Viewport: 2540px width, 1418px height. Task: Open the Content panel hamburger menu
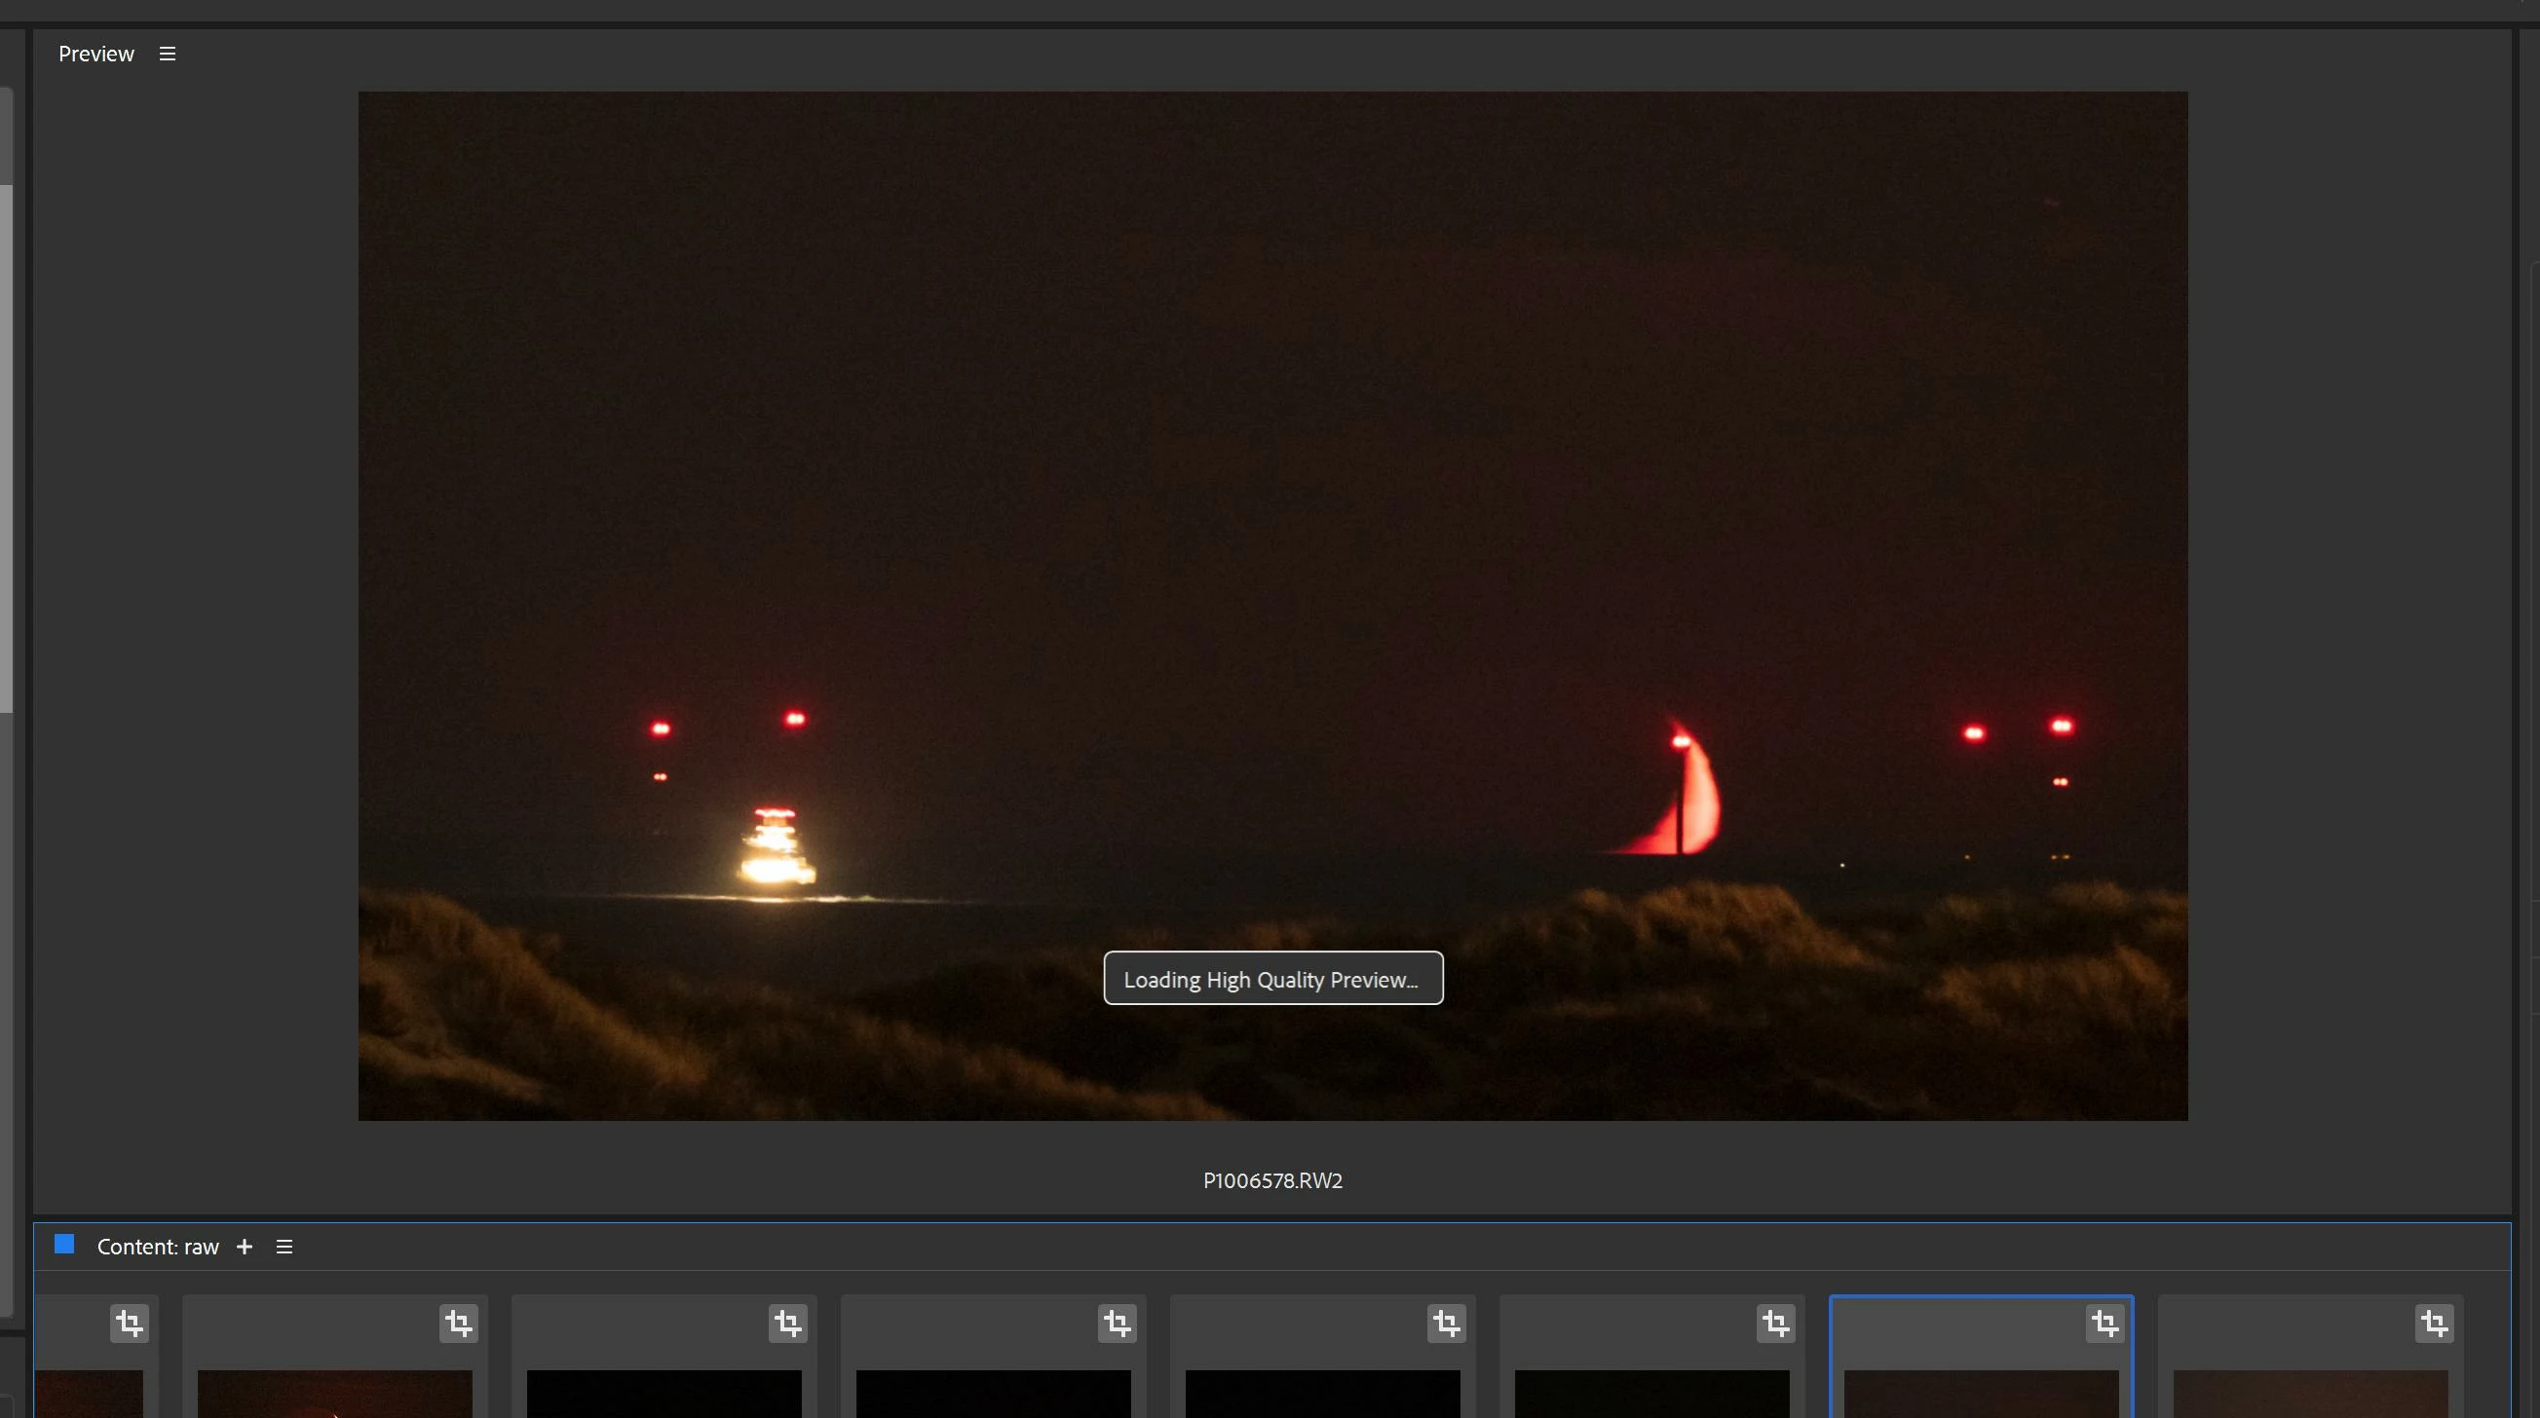284,1247
